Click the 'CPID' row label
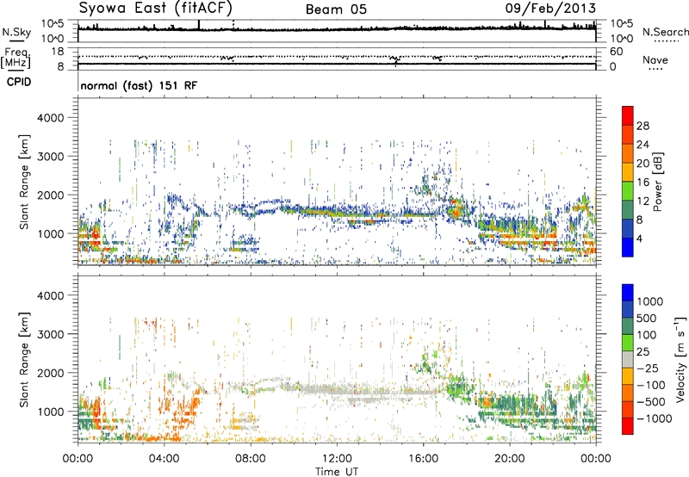The image size is (689, 477). pyautogui.click(x=19, y=82)
